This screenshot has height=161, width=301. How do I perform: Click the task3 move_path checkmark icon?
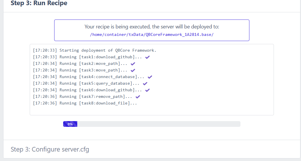(133, 70)
